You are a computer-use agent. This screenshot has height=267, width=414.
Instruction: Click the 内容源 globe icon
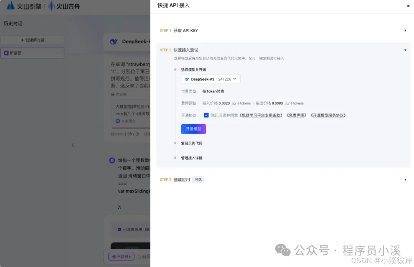pos(113,94)
